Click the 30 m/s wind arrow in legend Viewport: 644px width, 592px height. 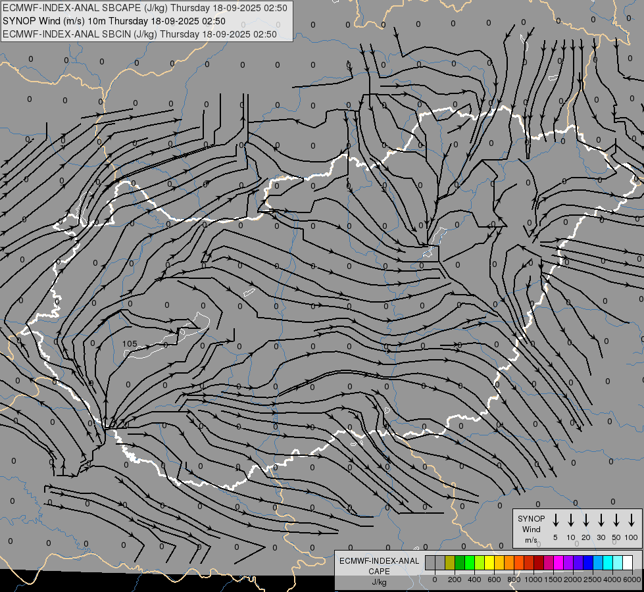(x=601, y=520)
